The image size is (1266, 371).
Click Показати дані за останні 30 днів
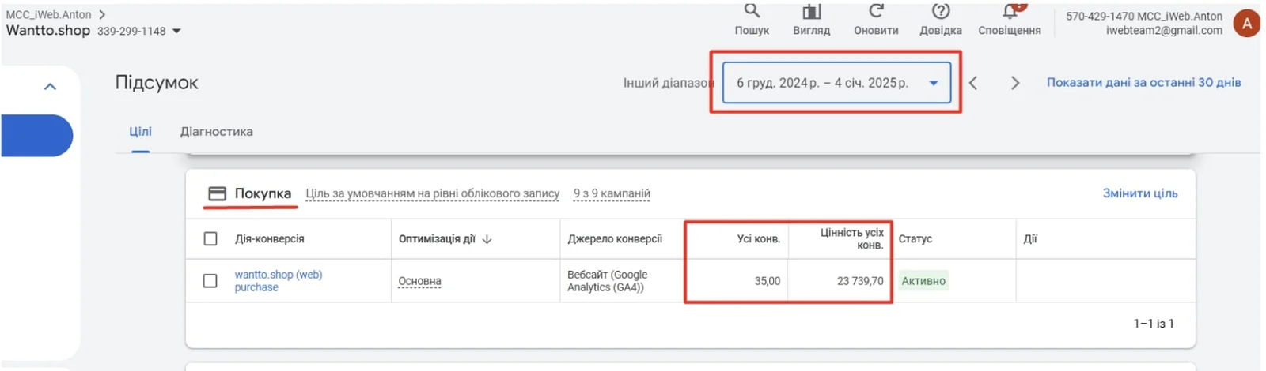1143,82
